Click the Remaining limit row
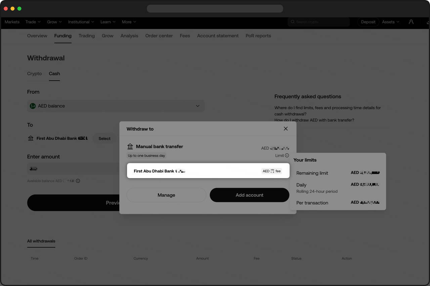The width and height of the screenshot is (430, 286). 338,173
